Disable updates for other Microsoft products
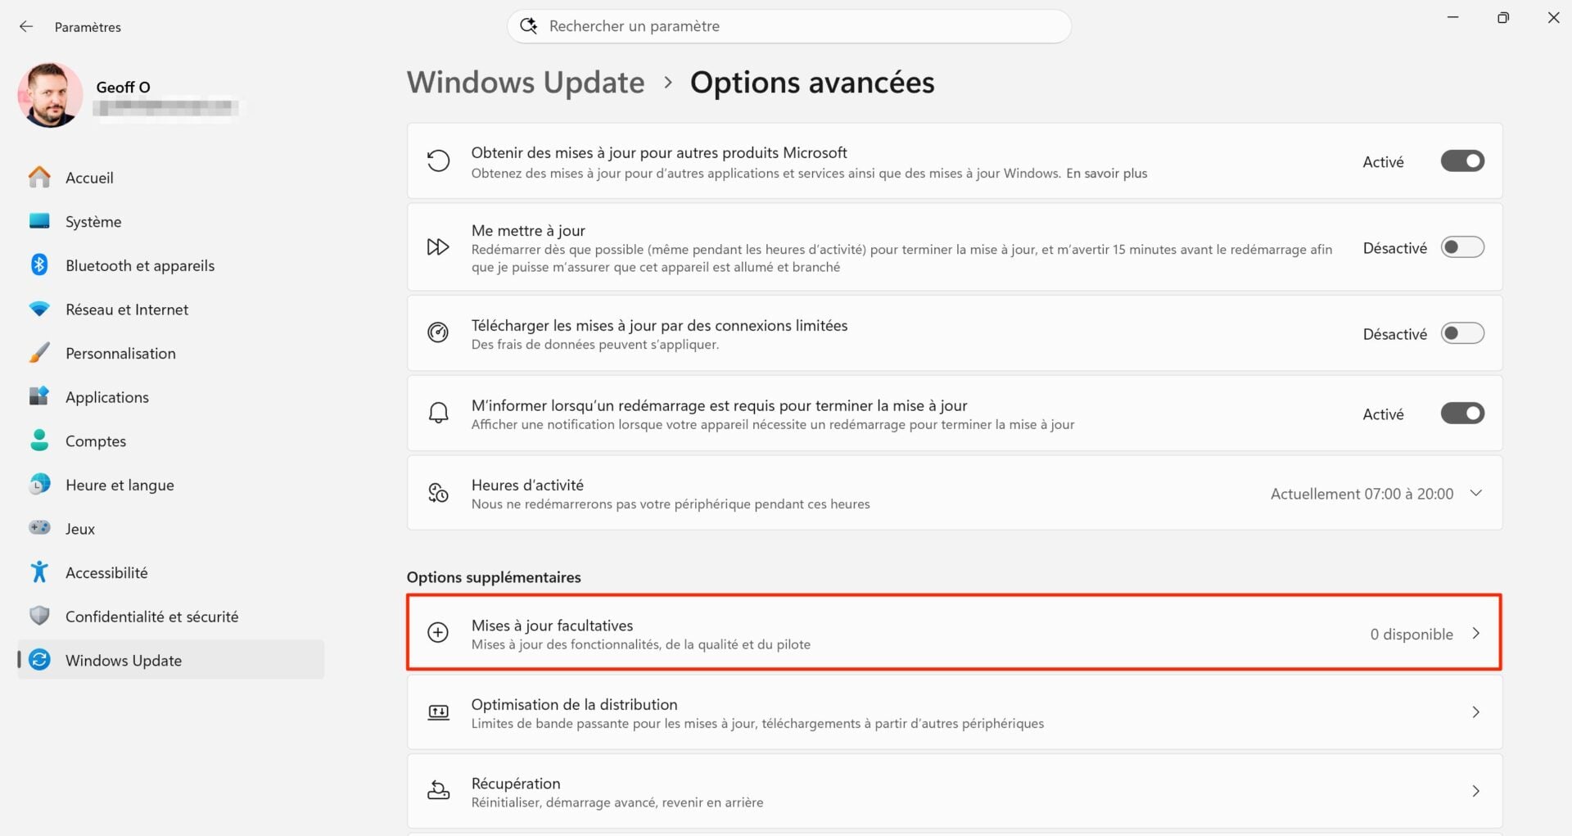The width and height of the screenshot is (1572, 836). [x=1462, y=160]
